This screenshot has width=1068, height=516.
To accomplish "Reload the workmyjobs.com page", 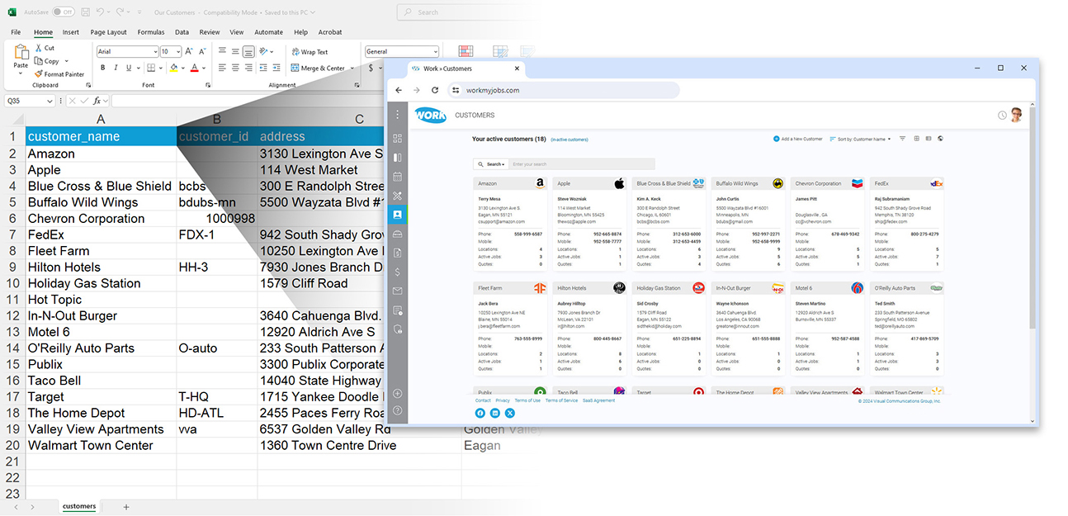I will tap(435, 90).
